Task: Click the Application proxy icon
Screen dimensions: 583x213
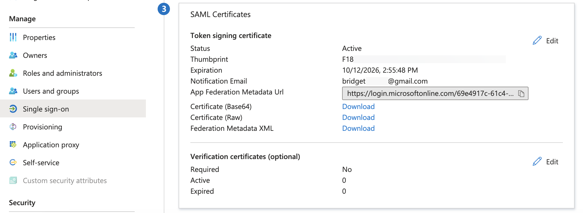Action: pos(13,145)
